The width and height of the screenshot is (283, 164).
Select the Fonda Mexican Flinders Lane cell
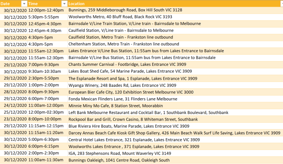point(175,99)
